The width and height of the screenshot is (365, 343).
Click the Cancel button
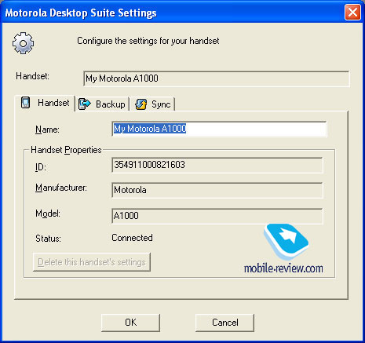click(x=224, y=323)
